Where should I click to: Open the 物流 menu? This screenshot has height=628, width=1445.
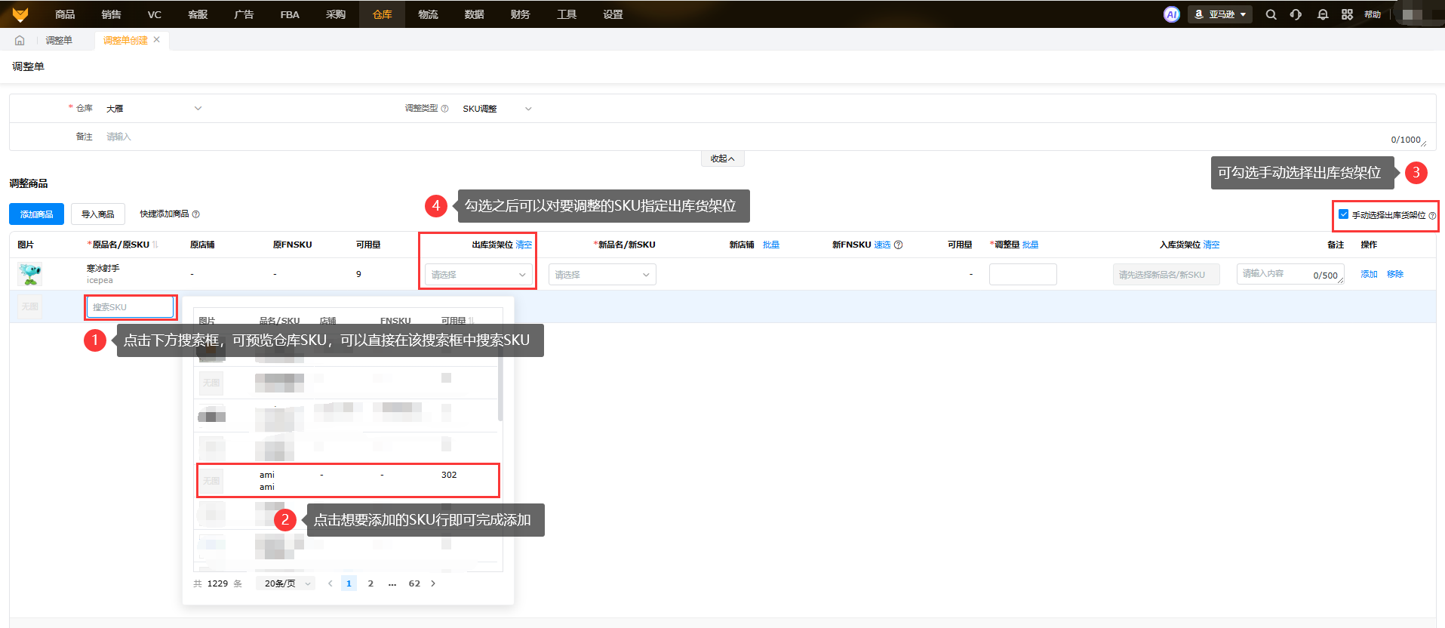(428, 14)
